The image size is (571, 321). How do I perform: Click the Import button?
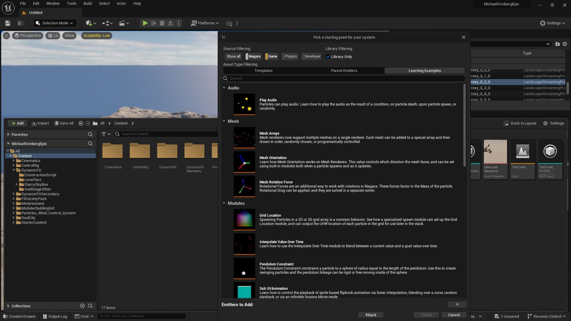pos(40,123)
